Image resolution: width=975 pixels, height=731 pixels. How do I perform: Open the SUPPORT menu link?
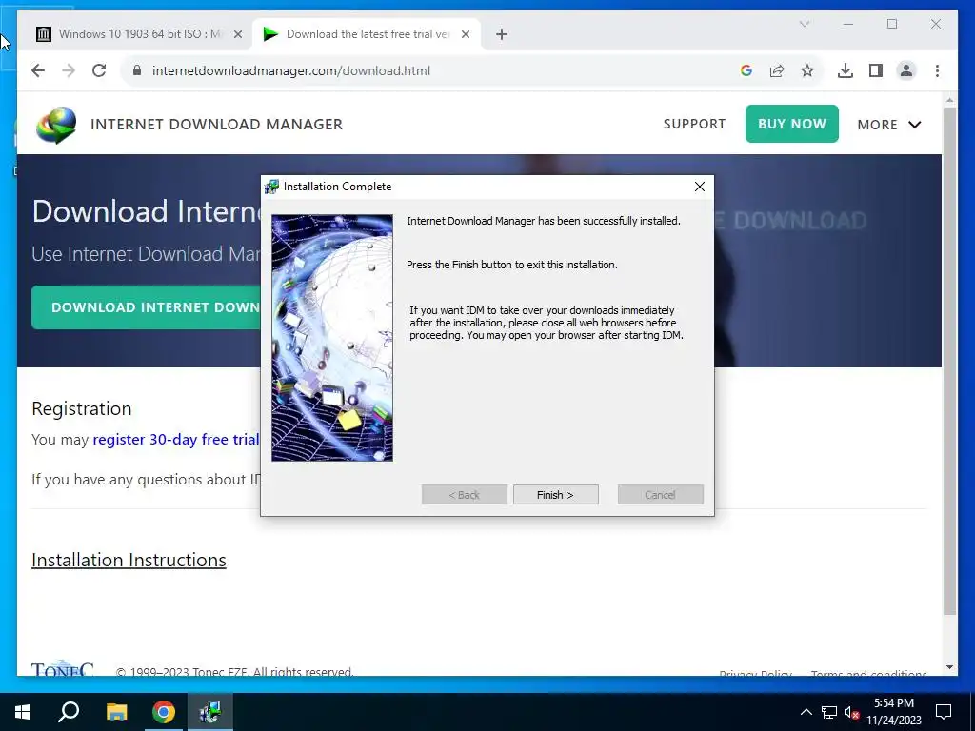tap(694, 124)
